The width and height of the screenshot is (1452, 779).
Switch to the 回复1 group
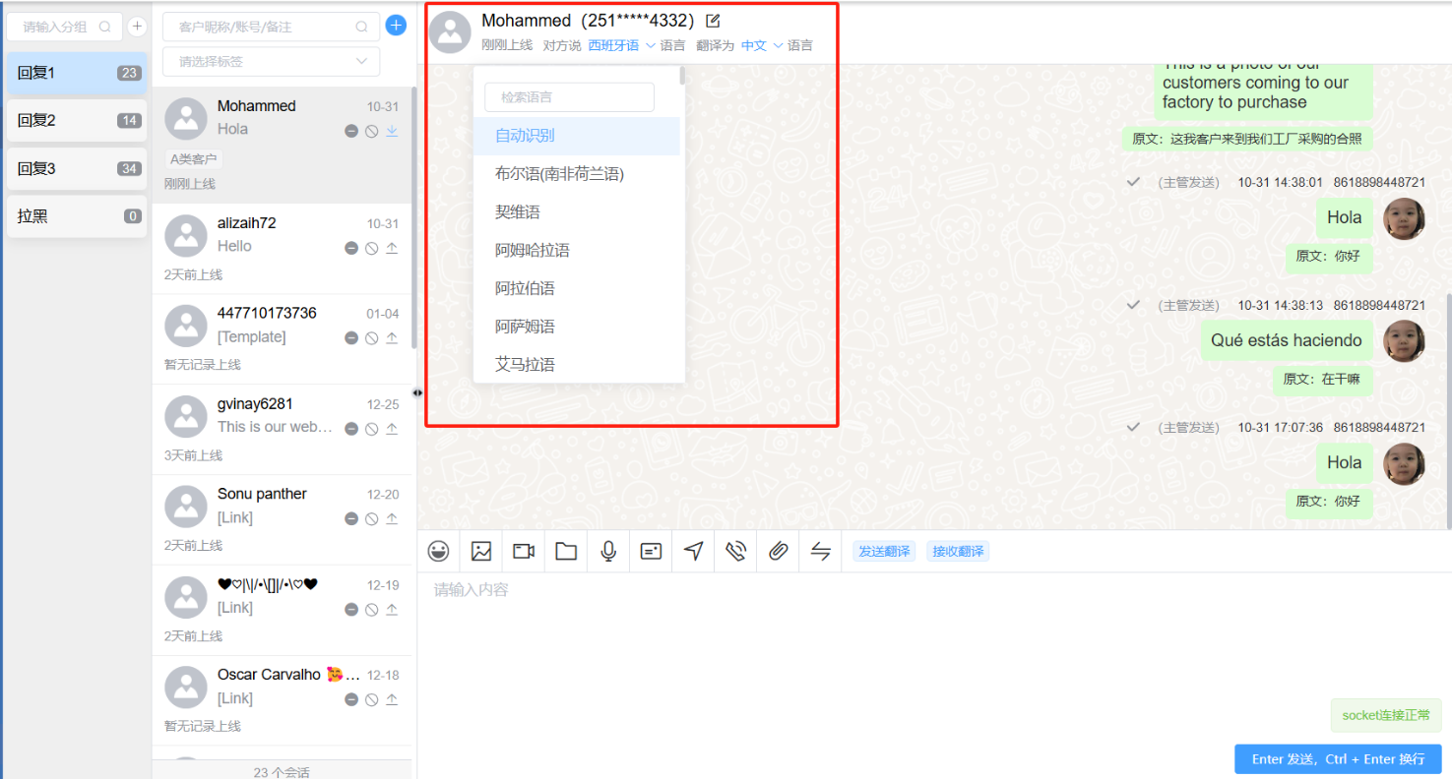click(x=77, y=73)
